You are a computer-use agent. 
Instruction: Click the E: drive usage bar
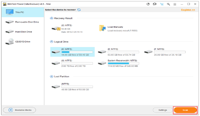pyautogui.click(x=123, y=52)
